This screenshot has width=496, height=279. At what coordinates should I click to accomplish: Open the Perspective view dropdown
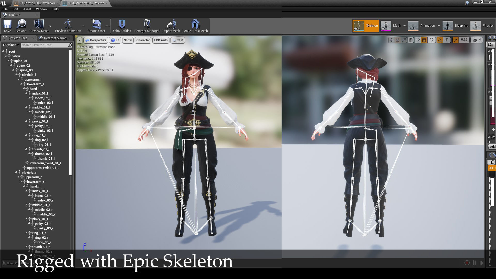coord(96,40)
